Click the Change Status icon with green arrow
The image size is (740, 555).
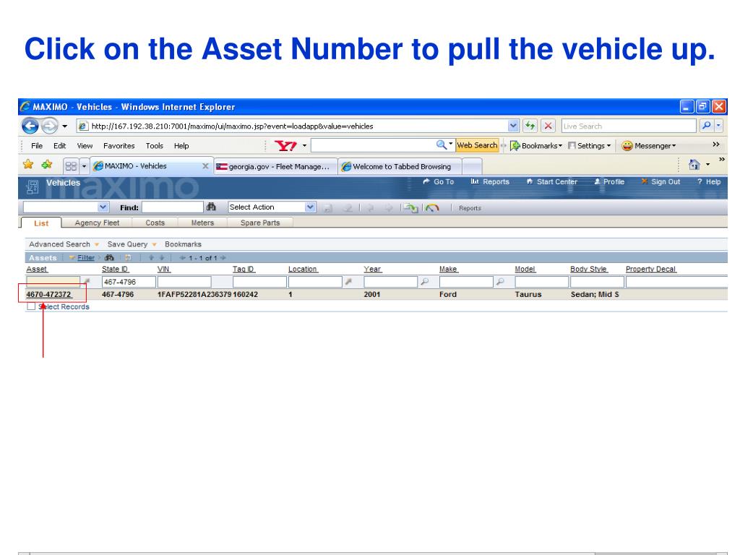[x=410, y=207]
